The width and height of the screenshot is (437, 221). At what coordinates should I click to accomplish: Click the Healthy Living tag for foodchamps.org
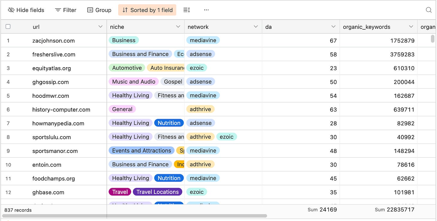[x=131, y=178]
